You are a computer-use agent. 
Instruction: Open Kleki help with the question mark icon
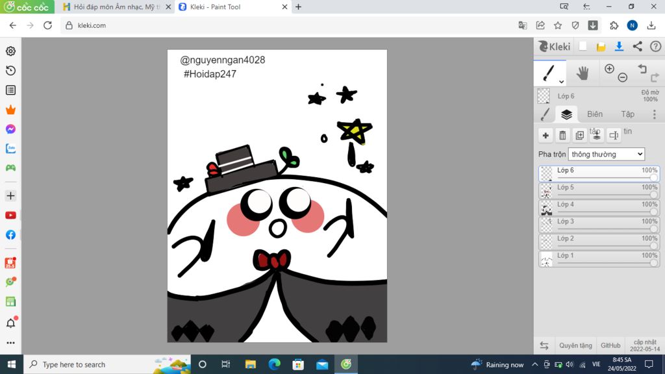point(655,47)
